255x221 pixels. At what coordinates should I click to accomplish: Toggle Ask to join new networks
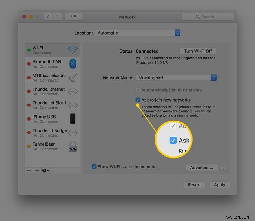138,100
